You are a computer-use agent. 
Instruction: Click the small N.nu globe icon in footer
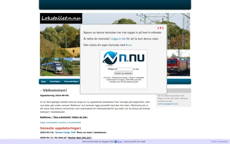[x=116, y=141]
